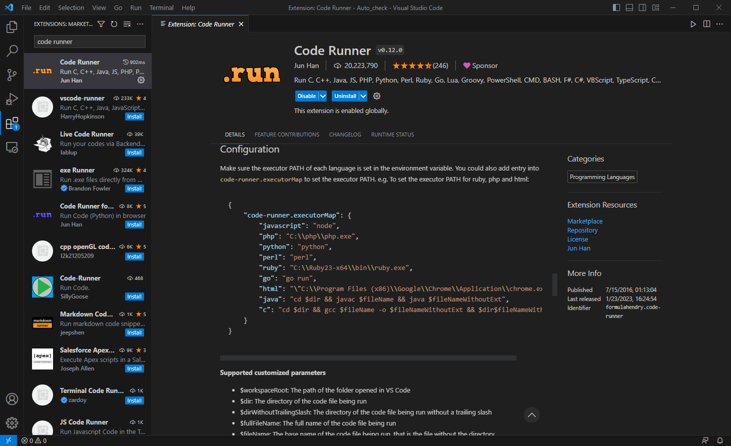Click the Jun Han publisher name in header
This screenshot has width=731, height=446.
click(x=306, y=65)
